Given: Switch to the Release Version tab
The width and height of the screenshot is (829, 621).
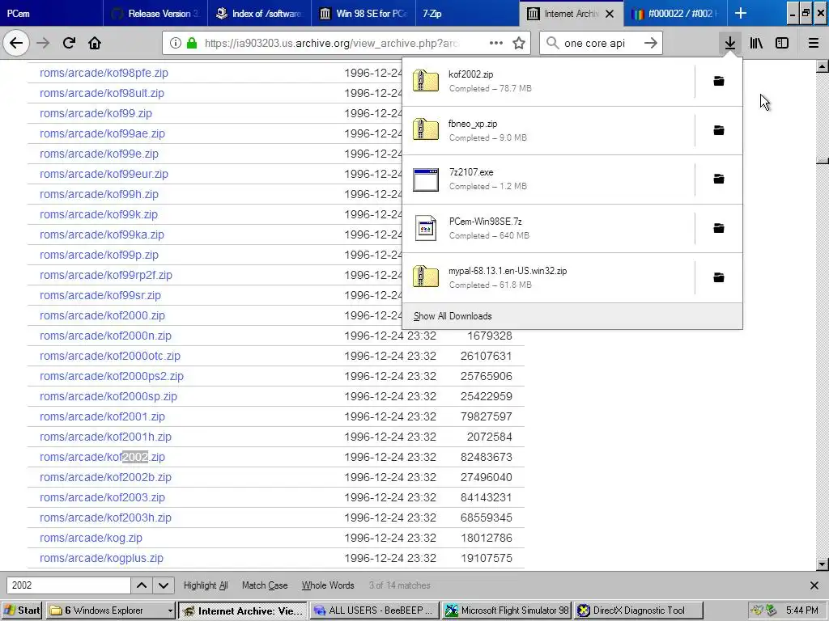Looking at the screenshot, I should (155, 13).
